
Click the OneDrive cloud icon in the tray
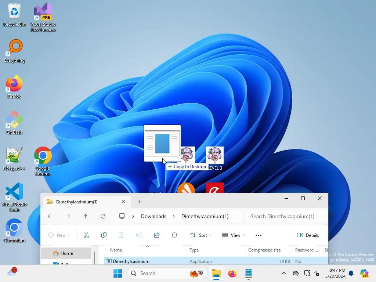point(296,273)
